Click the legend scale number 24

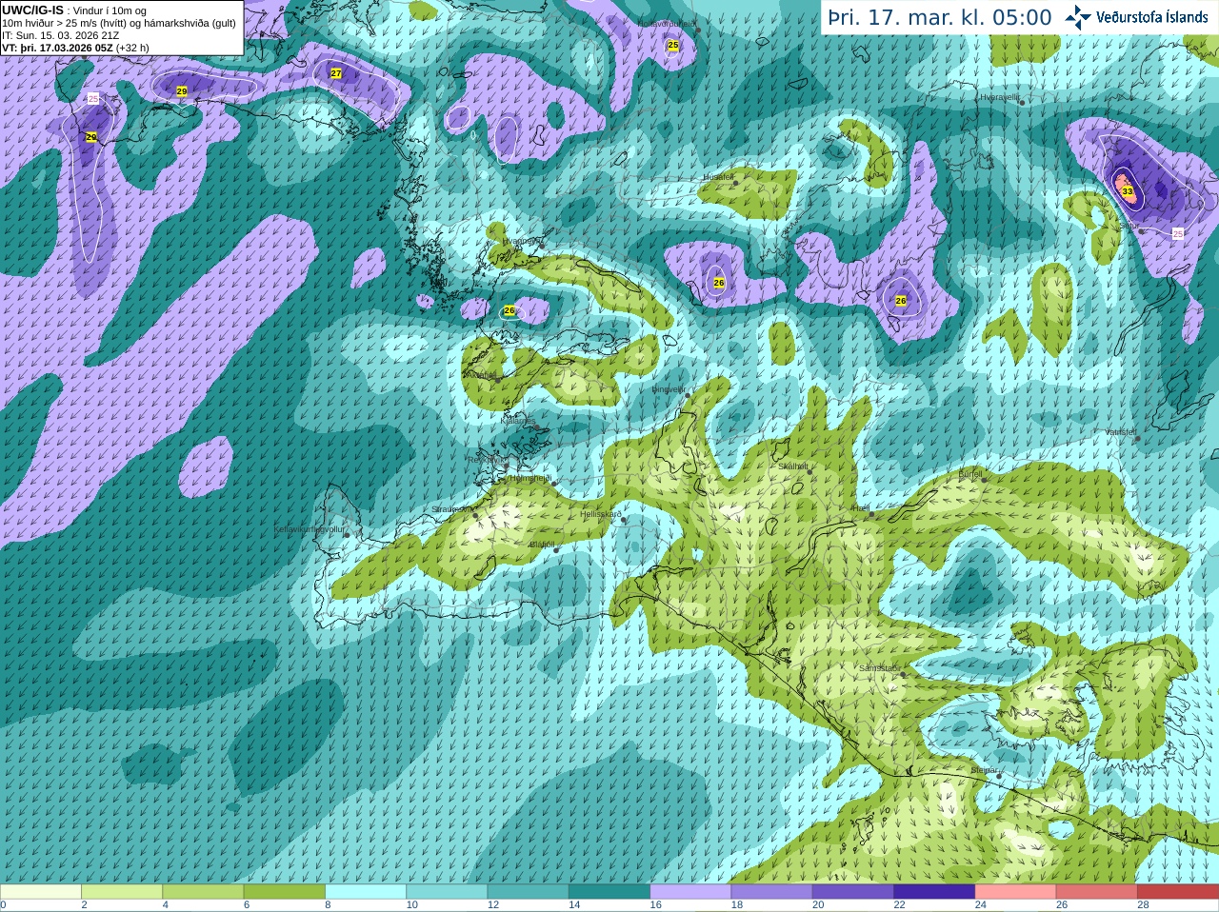[981, 905]
